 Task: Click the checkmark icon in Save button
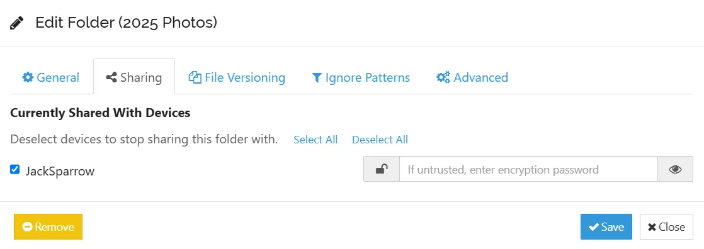click(x=594, y=227)
